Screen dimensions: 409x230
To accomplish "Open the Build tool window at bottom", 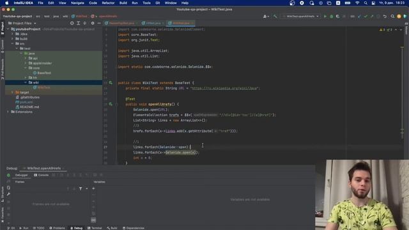I will point(112,228).
